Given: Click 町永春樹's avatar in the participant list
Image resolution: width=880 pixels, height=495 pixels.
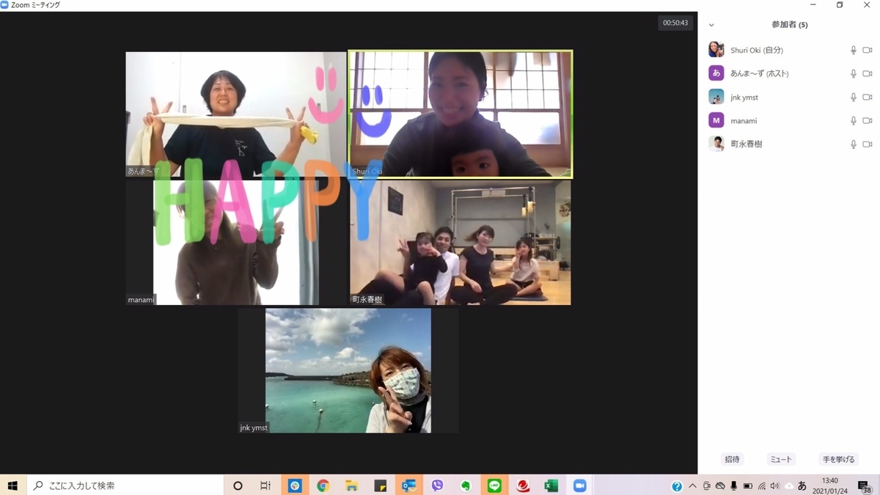Looking at the screenshot, I should point(716,144).
